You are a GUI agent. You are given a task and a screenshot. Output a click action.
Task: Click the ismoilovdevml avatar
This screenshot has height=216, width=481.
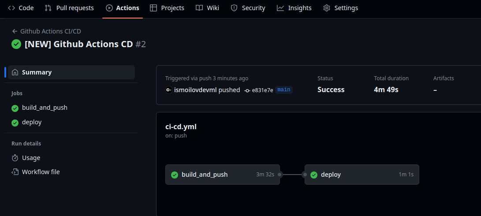pyautogui.click(x=169, y=90)
